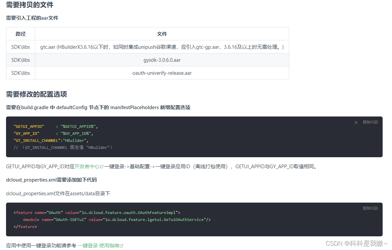
Task: Click the gysdk-3.0.6.0.aar table cell
Action: 162,60
